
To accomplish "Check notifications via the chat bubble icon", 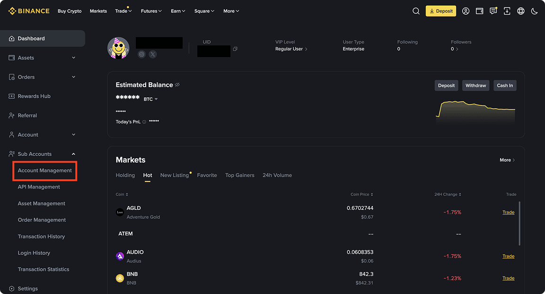I will point(493,11).
